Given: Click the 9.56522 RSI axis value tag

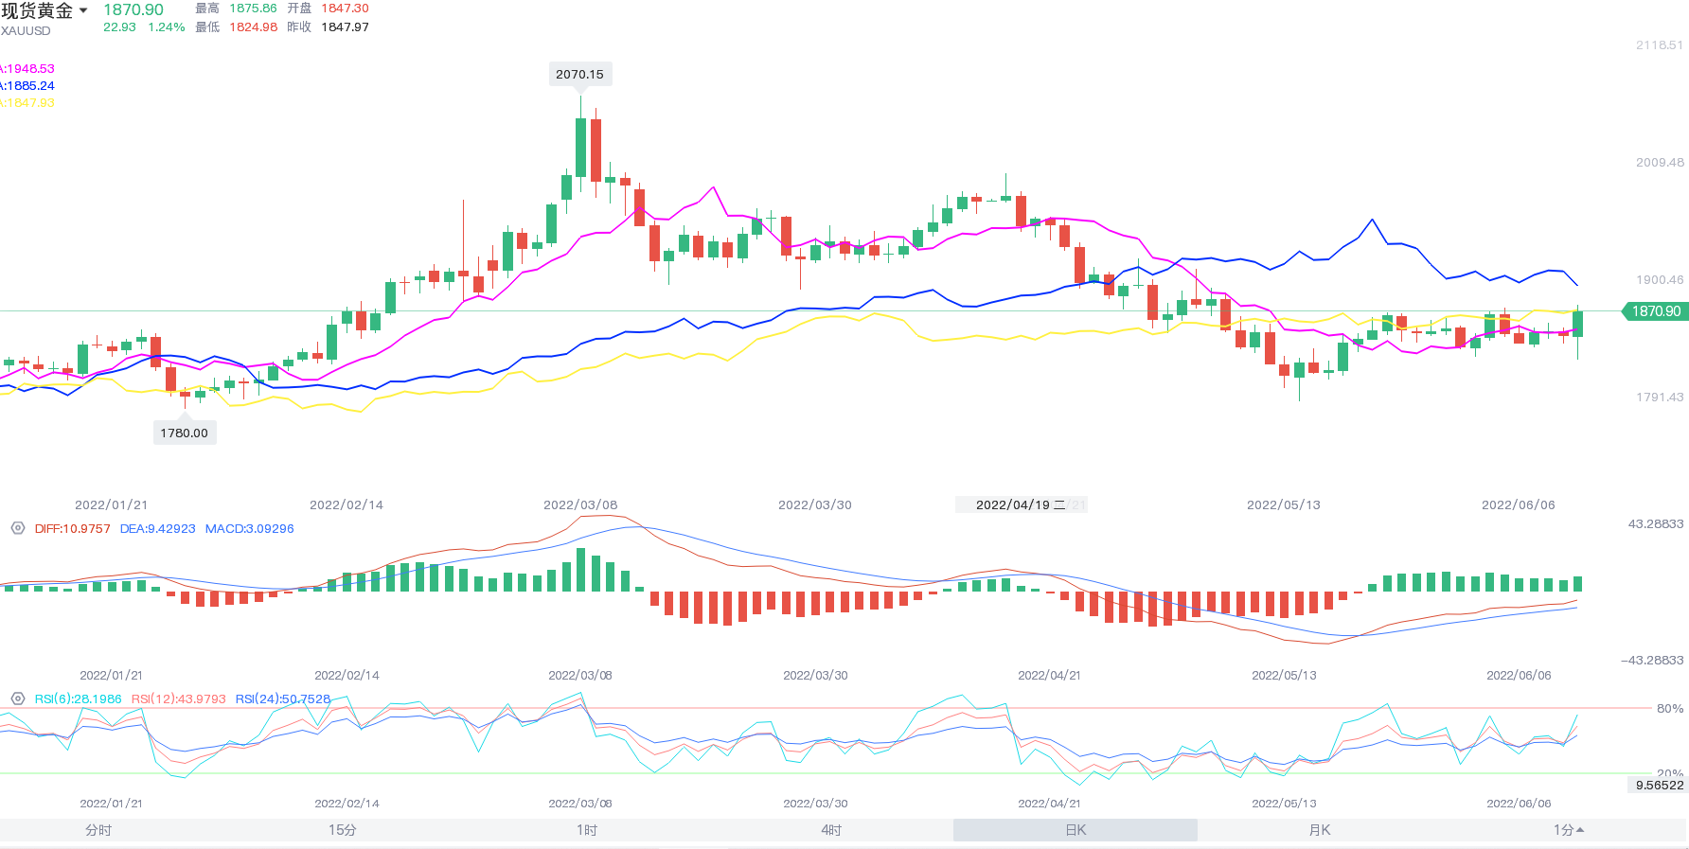Looking at the screenshot, I should tap(1659, 785).
